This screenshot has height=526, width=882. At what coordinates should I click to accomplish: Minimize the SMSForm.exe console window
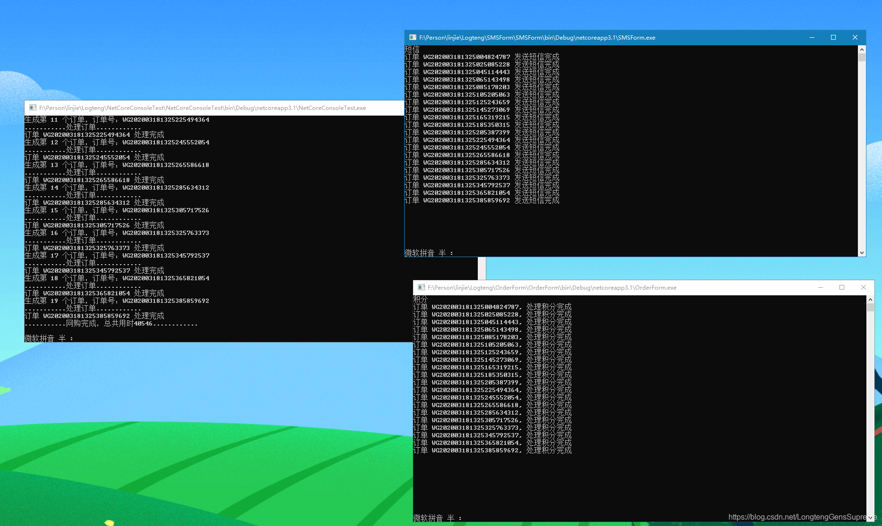(x=812, y=37)
